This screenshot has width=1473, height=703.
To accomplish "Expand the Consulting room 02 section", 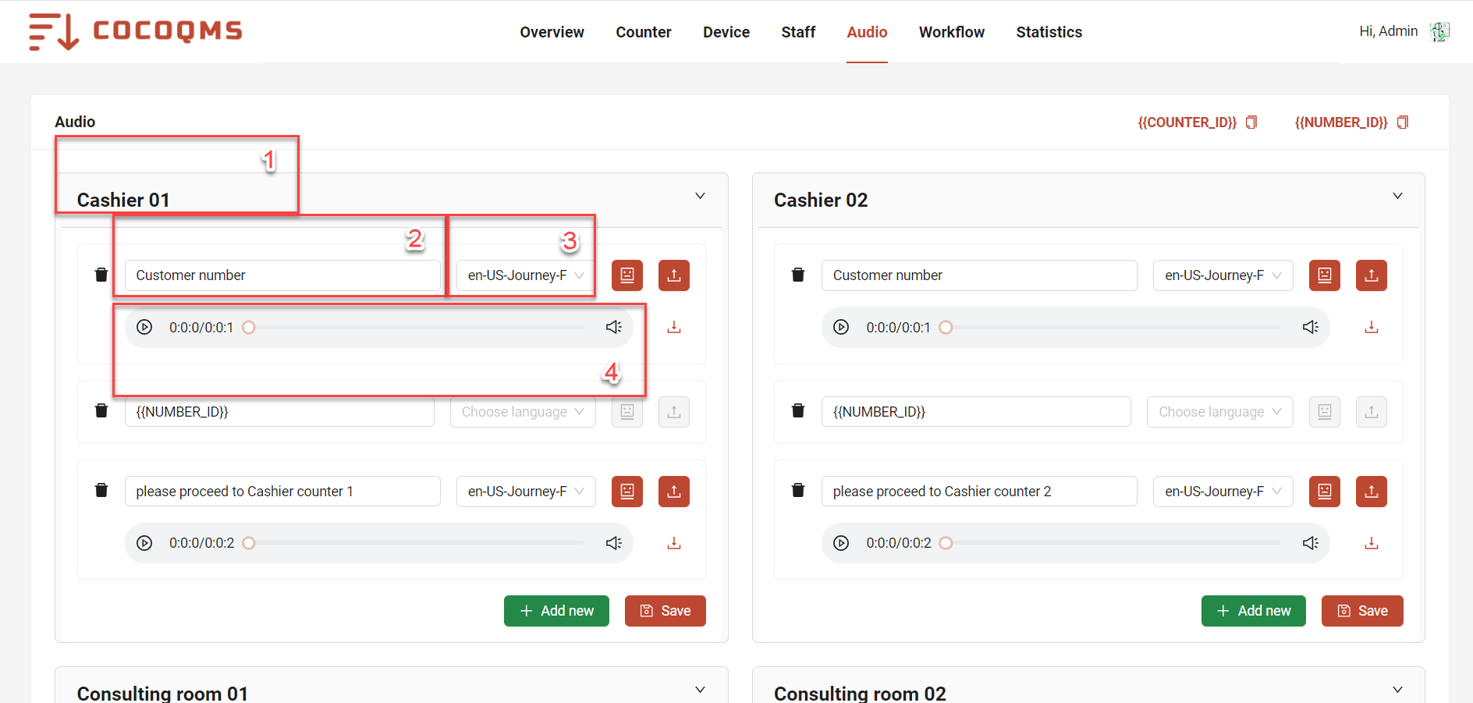I will [x=1397, y=690].
